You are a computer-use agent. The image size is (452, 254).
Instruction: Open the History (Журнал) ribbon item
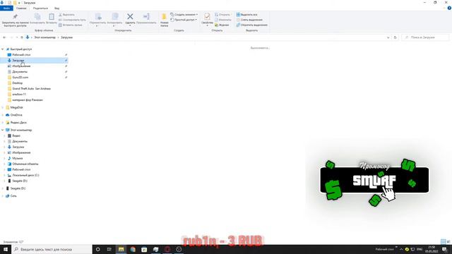222,25
